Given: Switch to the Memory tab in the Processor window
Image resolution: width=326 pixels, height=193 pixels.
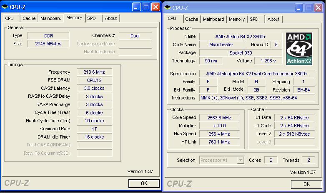Looking at the screenshot, I should 237,19.
